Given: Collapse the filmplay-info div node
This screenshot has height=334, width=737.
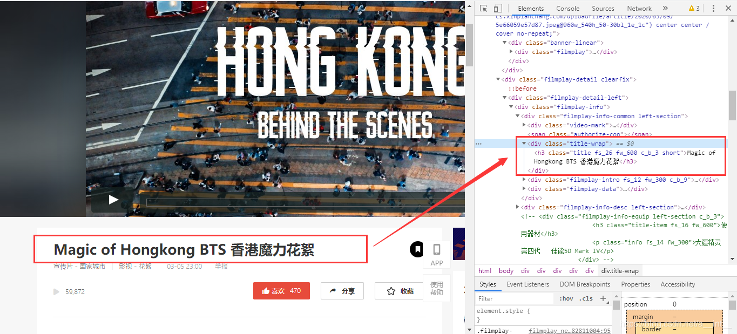Looking at the screenshot, I should tap(511, 107).
